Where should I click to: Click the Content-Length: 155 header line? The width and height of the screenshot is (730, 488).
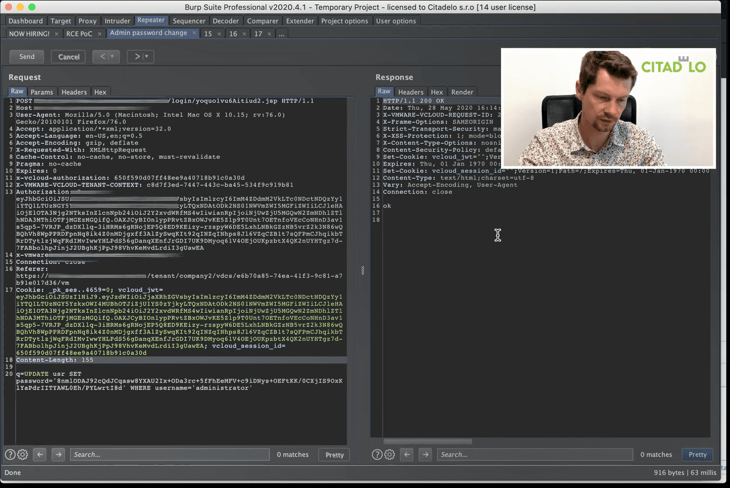click(55, 360)
